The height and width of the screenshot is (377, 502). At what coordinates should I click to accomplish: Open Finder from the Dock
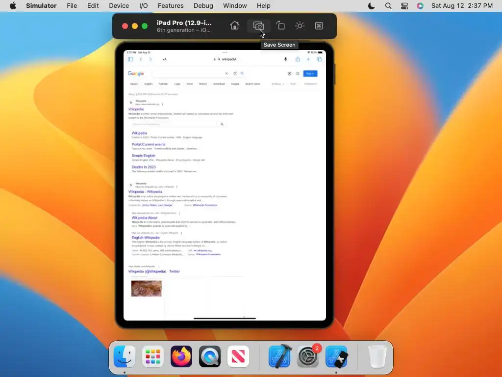click(124, 356)
